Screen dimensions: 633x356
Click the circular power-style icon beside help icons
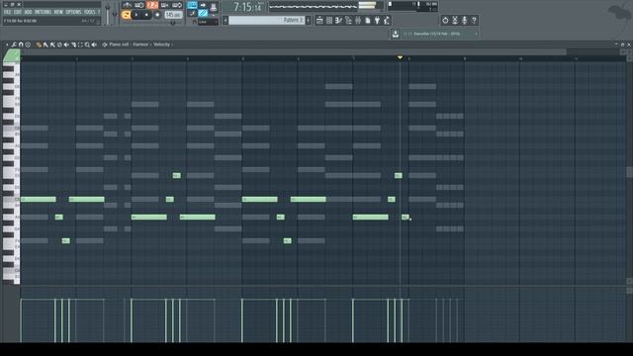point(445,20)
